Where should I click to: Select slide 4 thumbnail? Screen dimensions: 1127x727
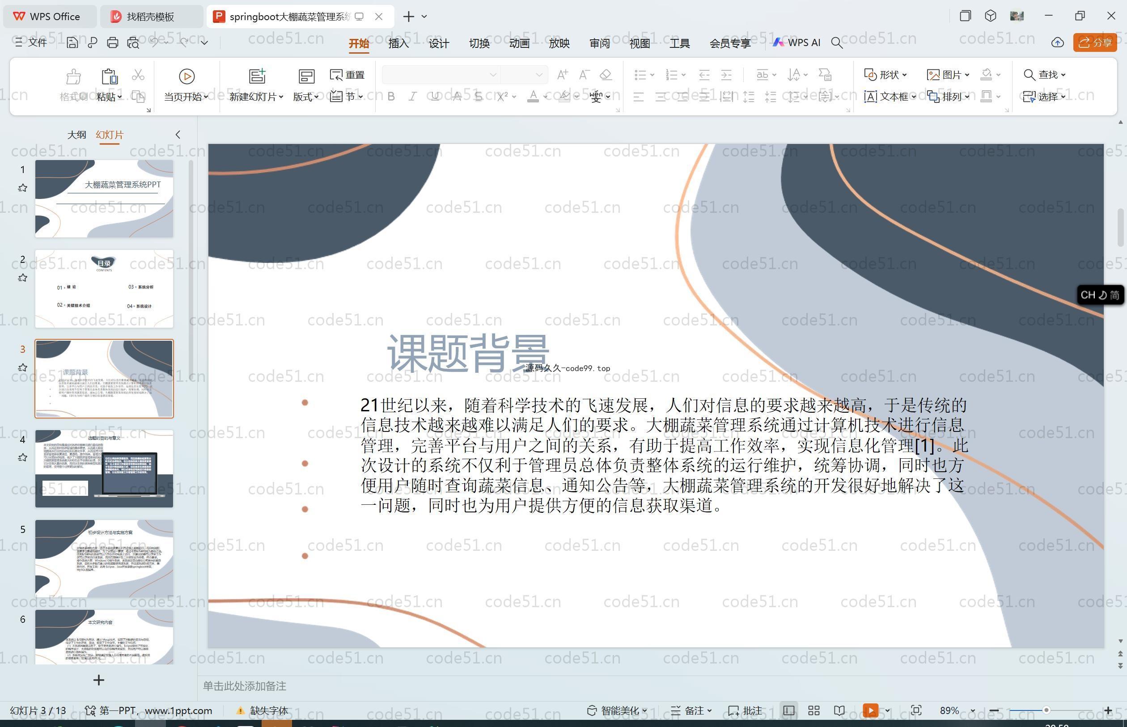[104, 468]
